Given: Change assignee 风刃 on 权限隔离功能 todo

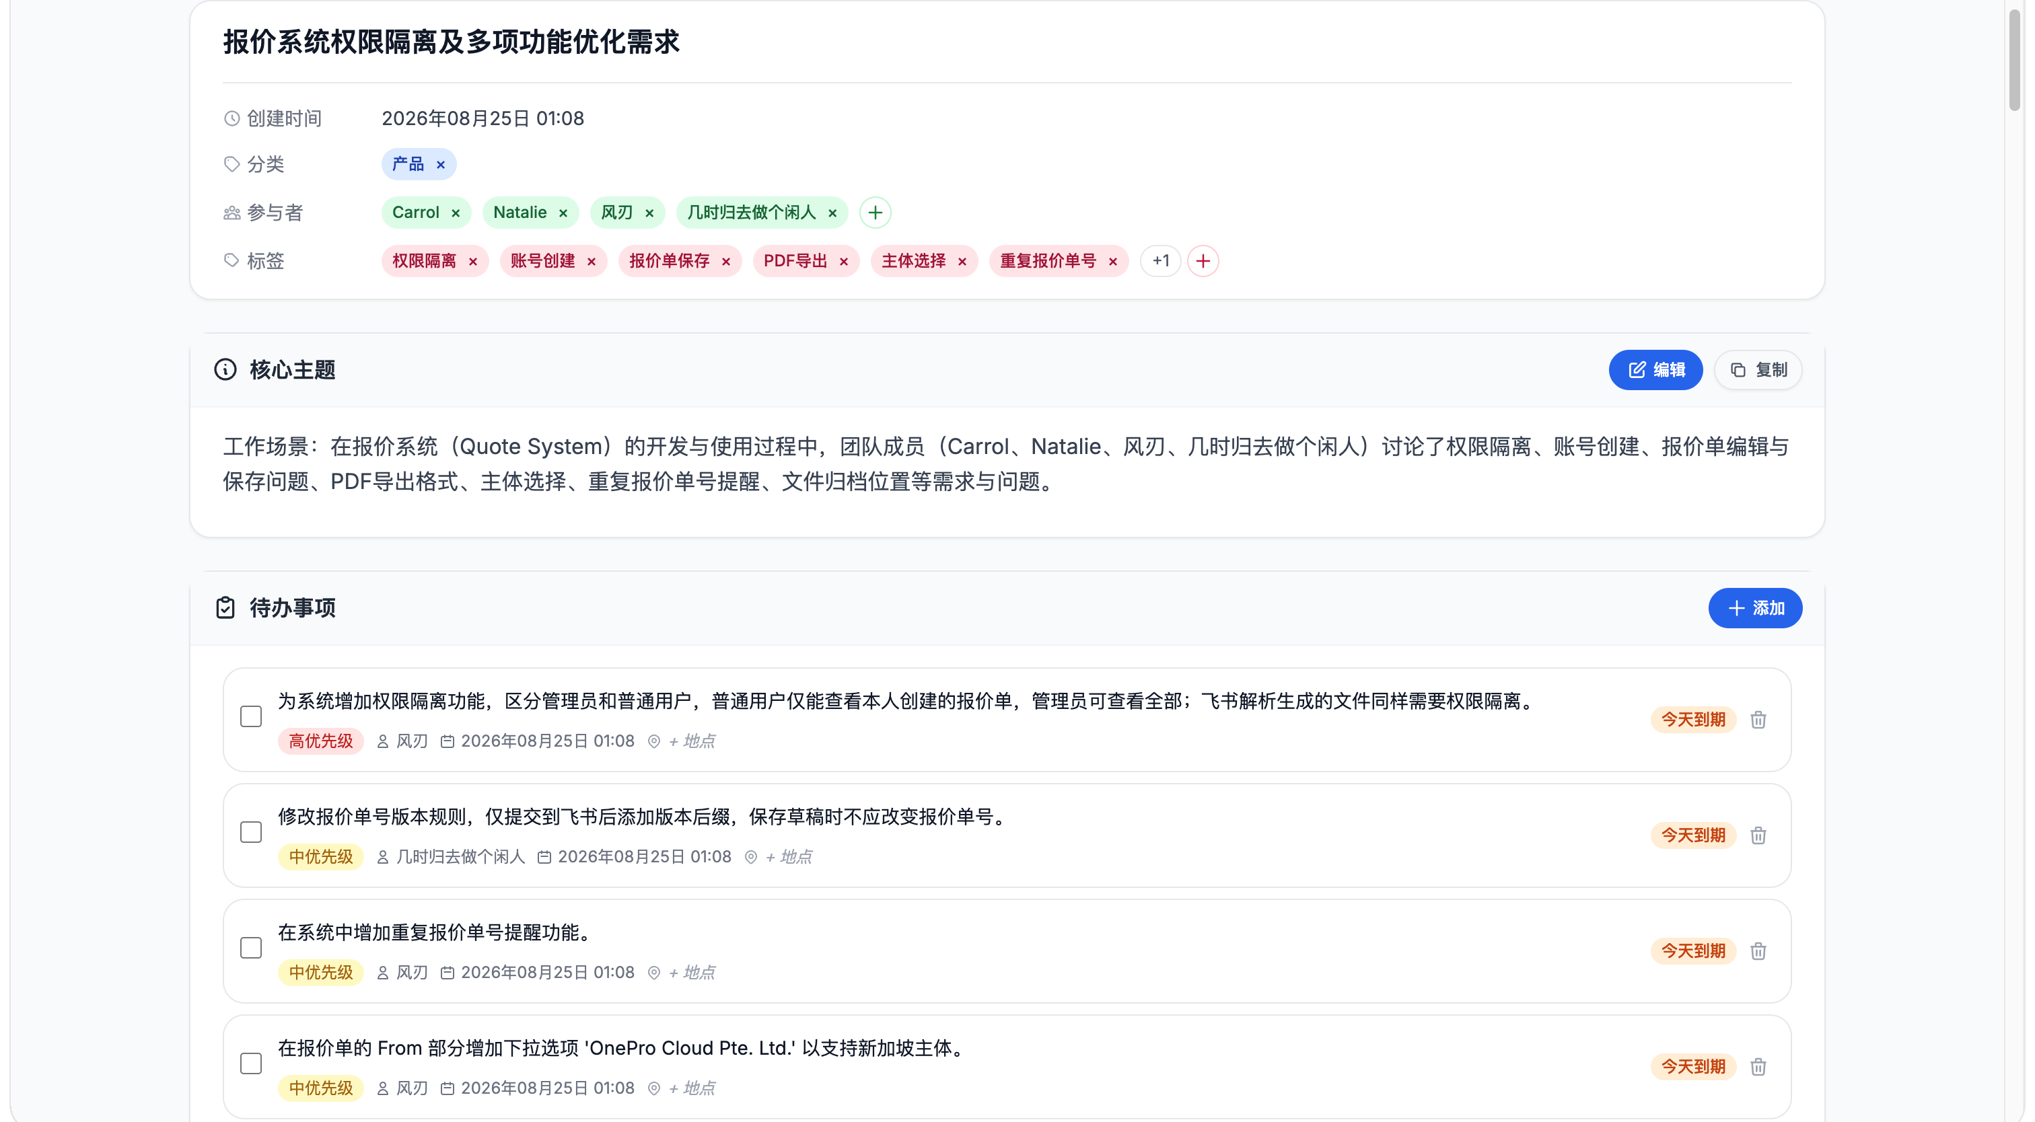Looking at the screenshot, I should click(403, 741).
